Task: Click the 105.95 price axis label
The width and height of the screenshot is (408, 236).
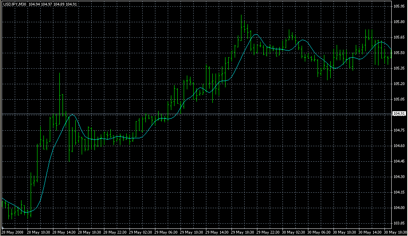Action: 399,6
